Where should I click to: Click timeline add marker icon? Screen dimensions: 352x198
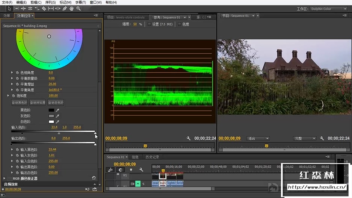click(x=131, y=170)
